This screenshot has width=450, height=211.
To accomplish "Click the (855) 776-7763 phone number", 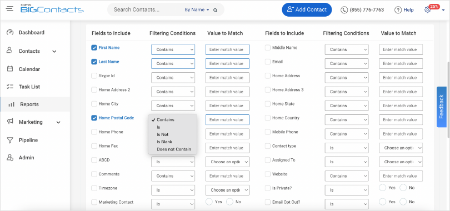I will 367,10.
